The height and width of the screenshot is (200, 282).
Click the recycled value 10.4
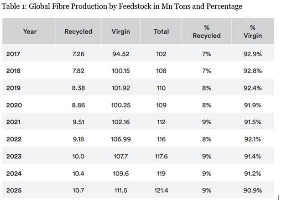(x=78, y=174)
